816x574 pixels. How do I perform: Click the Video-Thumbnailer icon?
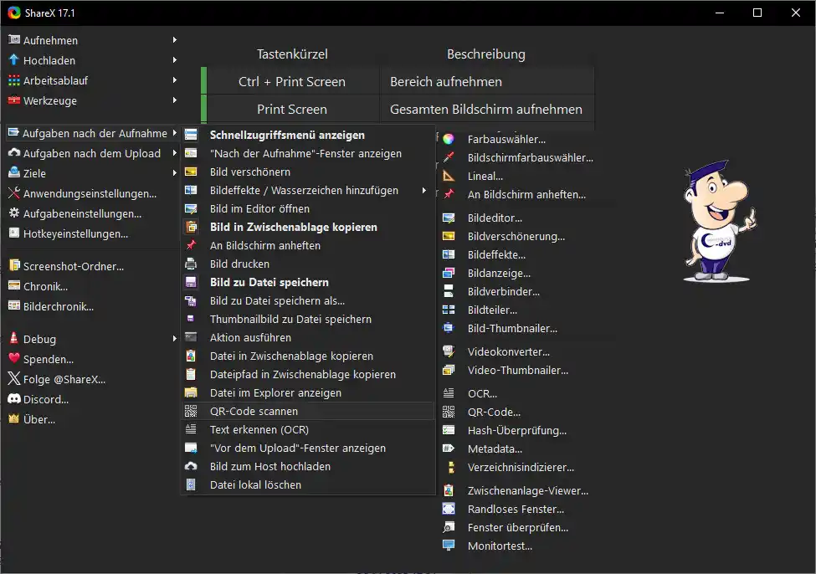pyautogui.click(x=449, y=370)
